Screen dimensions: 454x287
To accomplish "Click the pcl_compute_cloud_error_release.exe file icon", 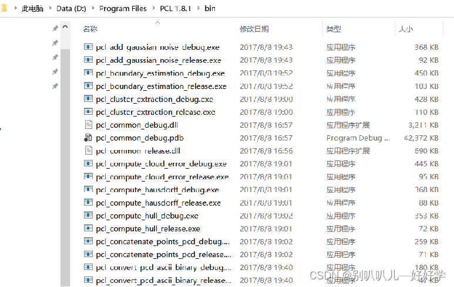I will (x=88, y=176).
